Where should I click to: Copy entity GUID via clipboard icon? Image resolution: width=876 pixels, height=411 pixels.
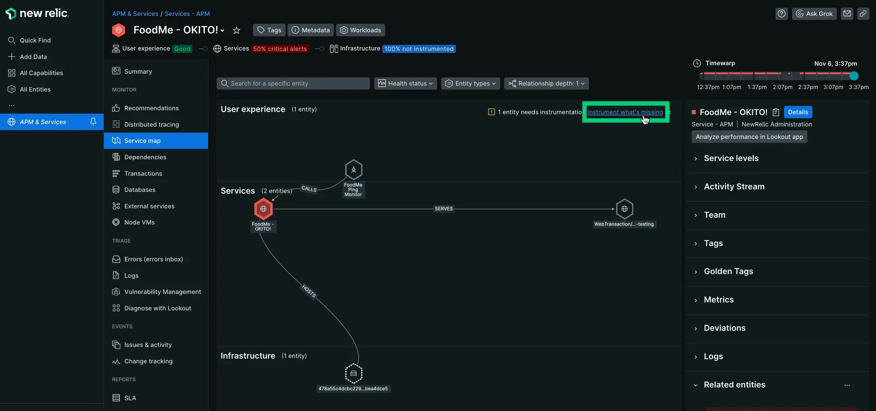tap(776, 112)
